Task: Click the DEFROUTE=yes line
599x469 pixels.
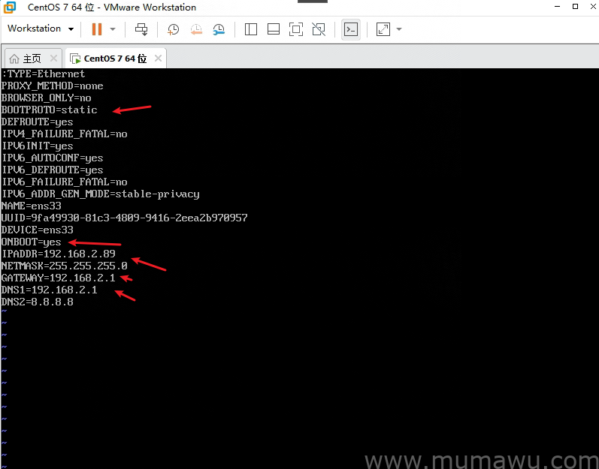Action: click(x=37, y=122)
